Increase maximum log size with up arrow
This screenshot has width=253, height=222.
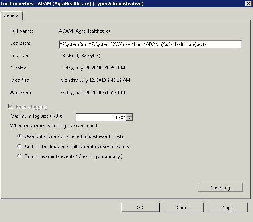[129, 116]
